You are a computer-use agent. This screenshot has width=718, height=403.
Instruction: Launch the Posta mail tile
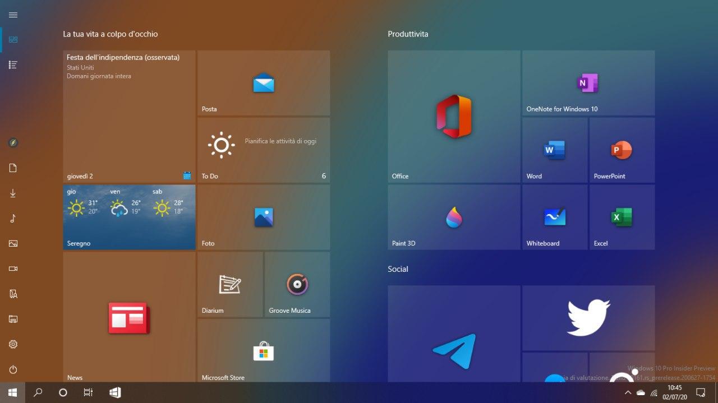point(264,83)
